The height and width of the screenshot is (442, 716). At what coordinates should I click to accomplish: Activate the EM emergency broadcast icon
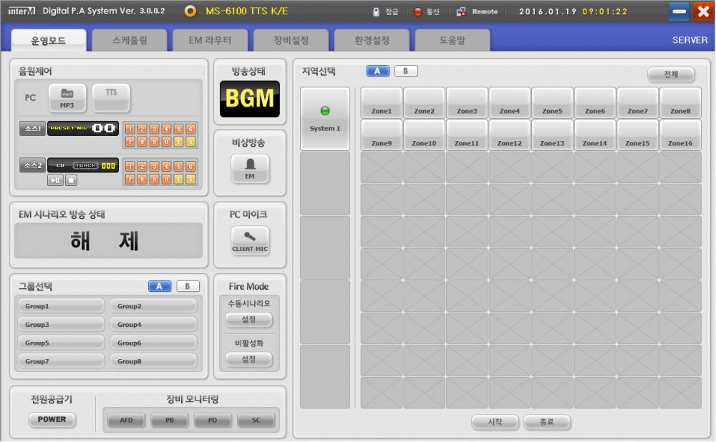coord(249,170)
